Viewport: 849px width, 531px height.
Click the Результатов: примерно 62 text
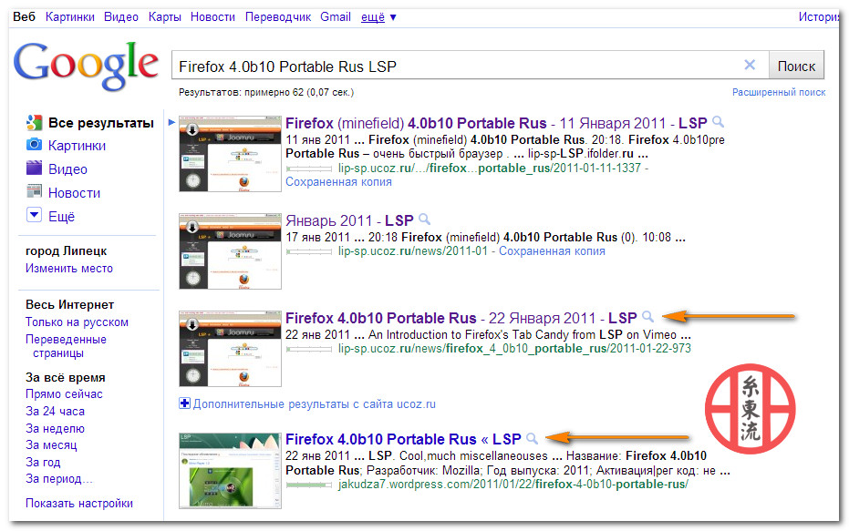266,93
